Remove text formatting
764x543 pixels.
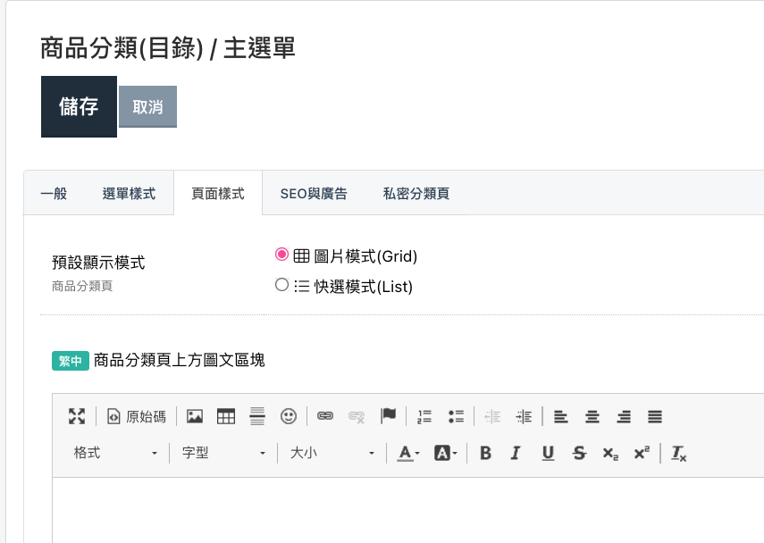pos(679,453)
